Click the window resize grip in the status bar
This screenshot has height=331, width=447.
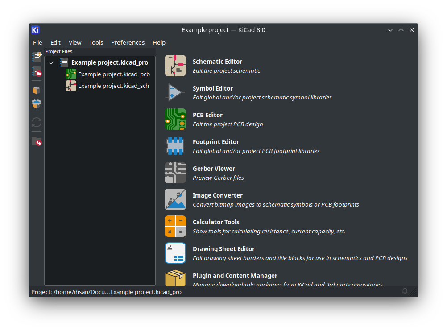click(x=414, y=292)
